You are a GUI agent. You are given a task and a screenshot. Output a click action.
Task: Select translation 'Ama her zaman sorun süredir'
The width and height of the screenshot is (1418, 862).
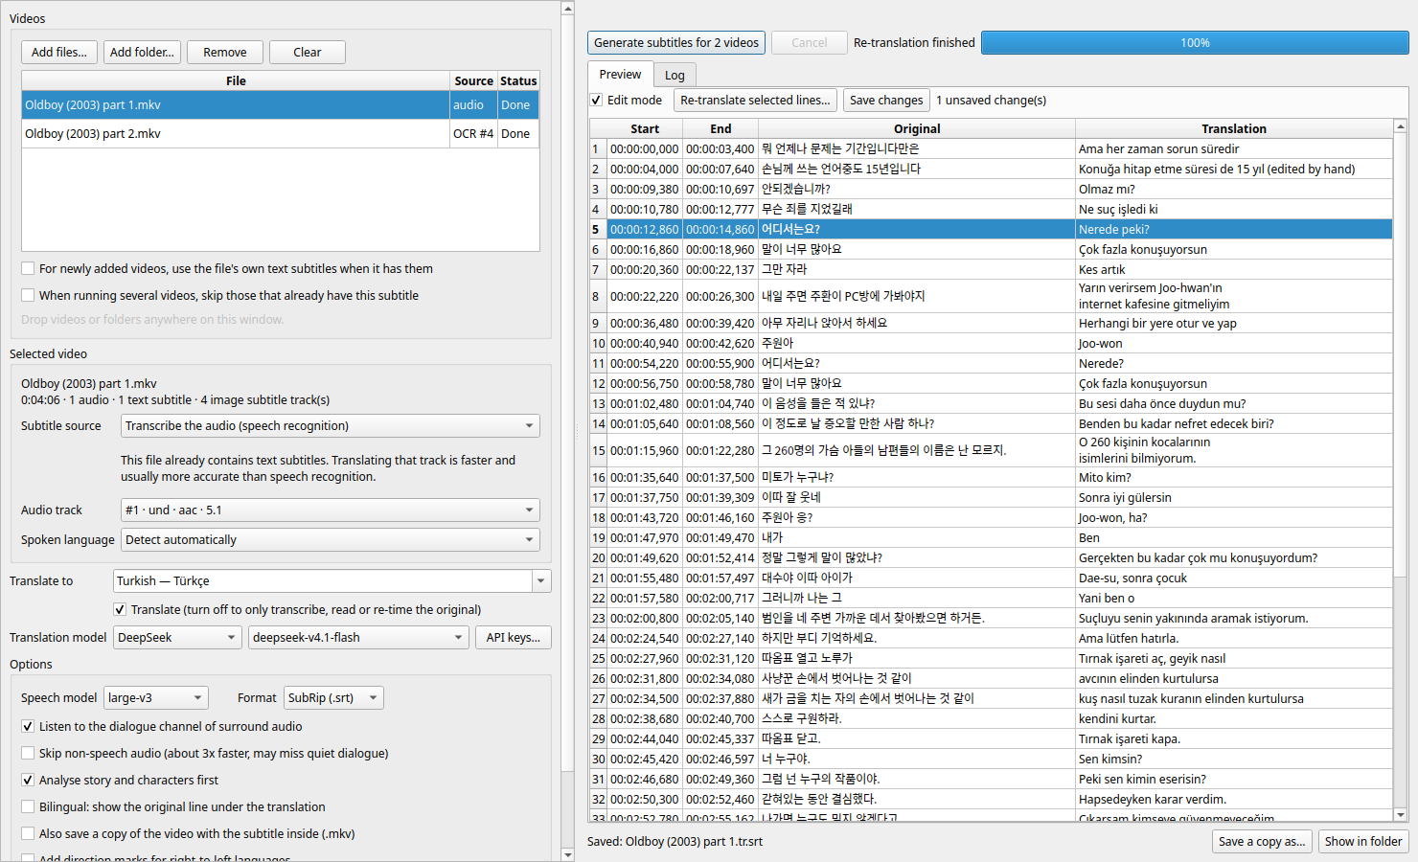coord(1234,149)
